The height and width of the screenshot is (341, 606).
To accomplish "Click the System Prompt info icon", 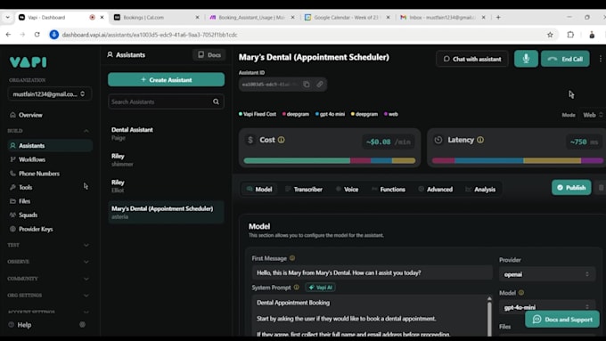I will [297, 288].
